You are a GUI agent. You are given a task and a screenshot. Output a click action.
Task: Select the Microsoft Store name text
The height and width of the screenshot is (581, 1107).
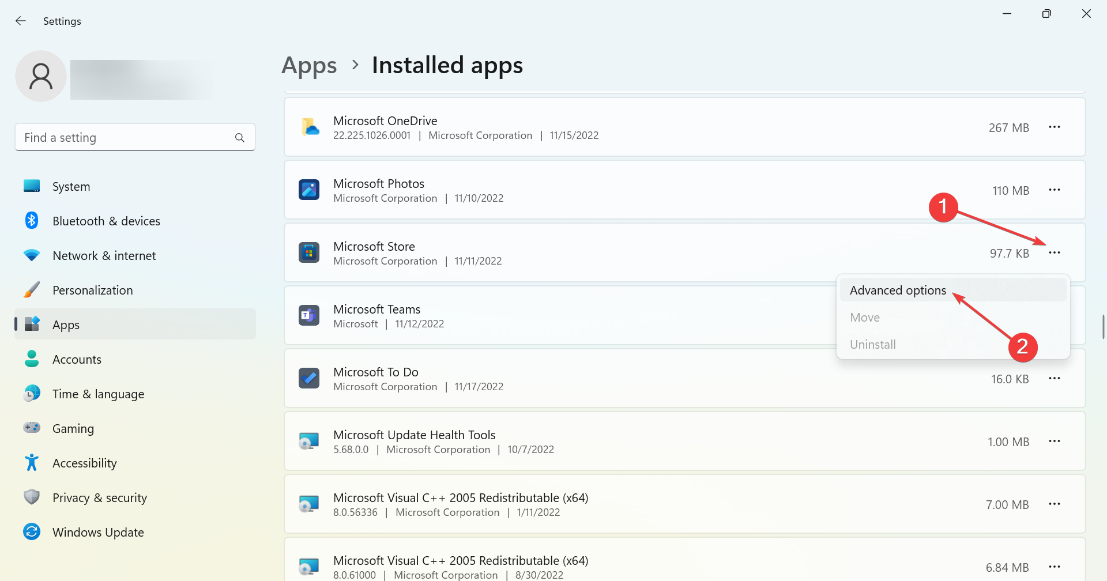(374, 246)
